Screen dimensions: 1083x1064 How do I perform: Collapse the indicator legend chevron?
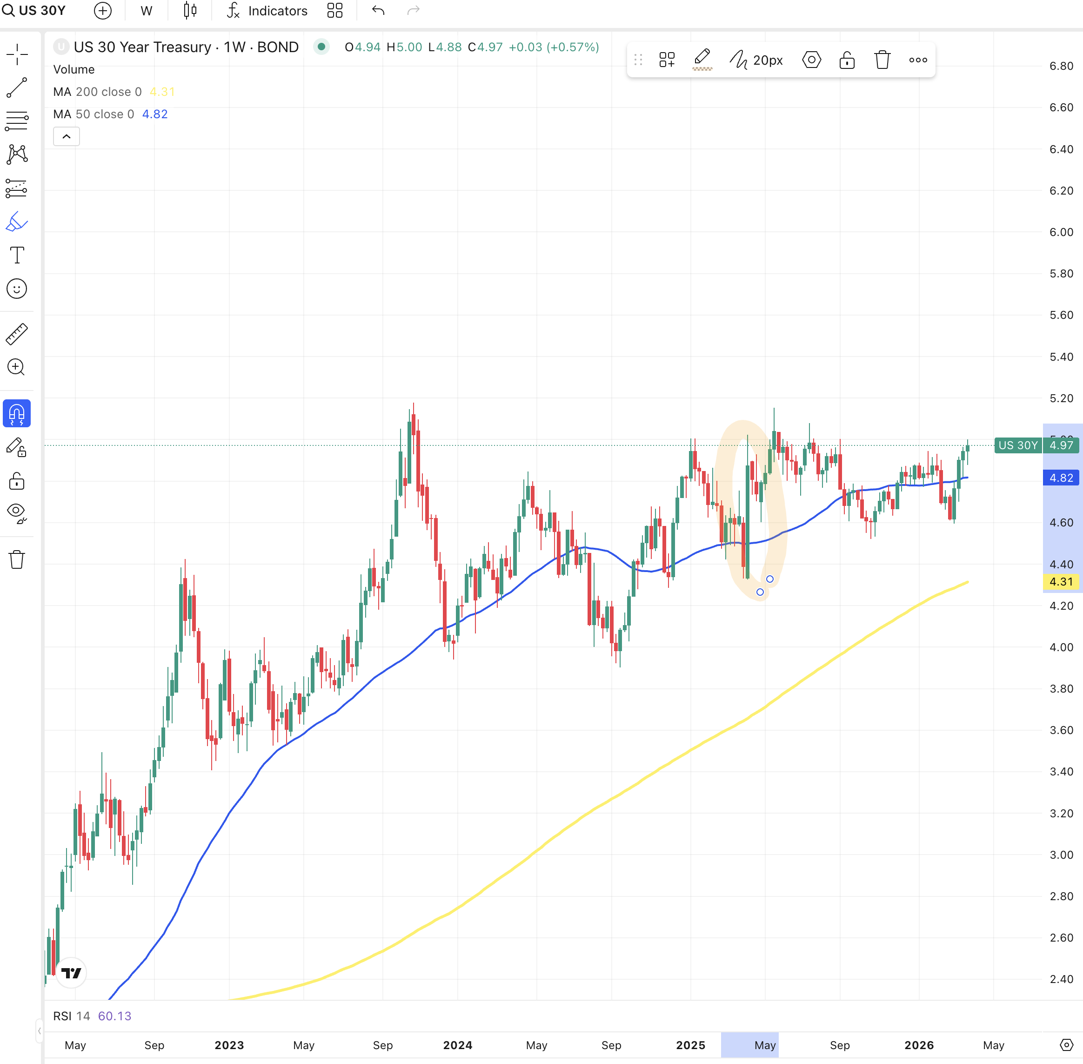67,136
